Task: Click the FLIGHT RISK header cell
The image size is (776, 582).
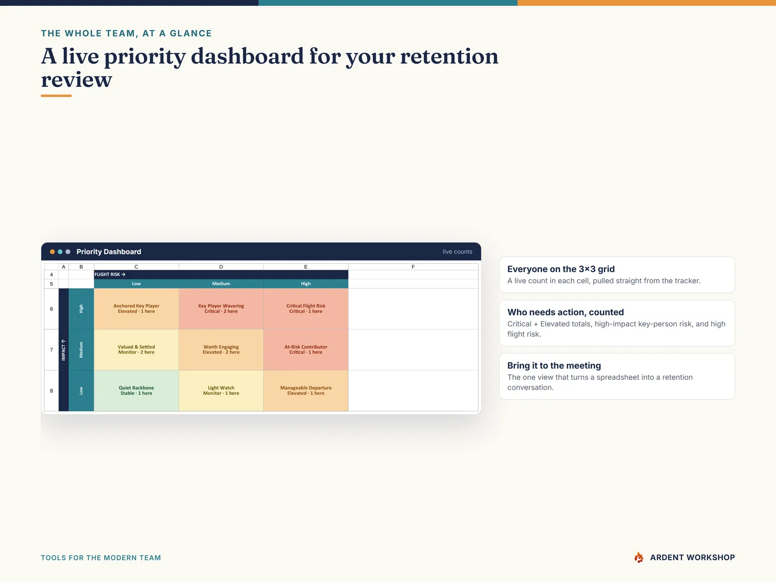Action: 221,275
